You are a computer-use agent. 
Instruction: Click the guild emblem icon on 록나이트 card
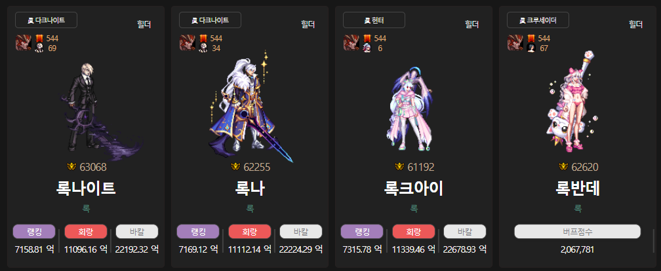pyautogui.click(x=23, y=43)
